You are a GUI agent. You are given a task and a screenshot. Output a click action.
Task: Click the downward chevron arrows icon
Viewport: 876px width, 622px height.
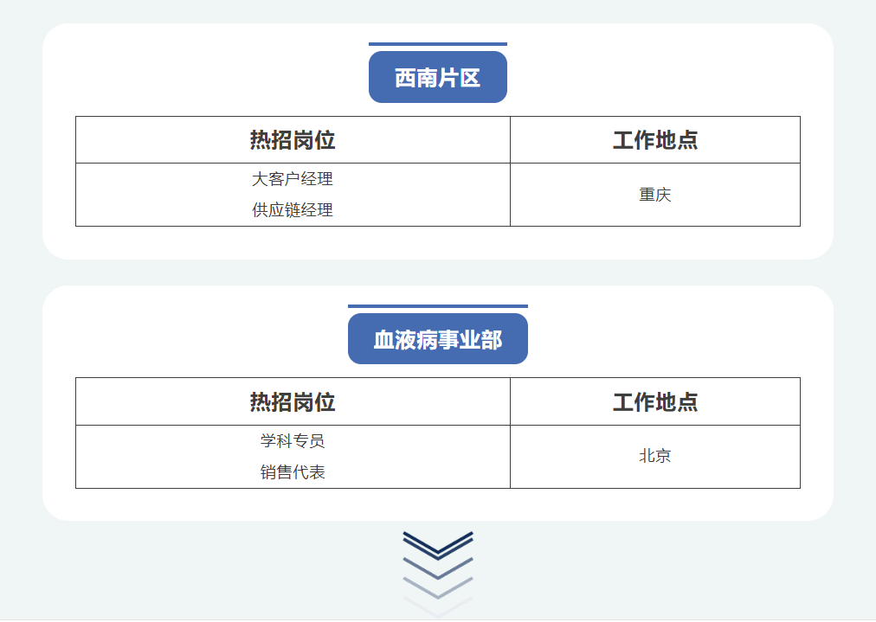point(438,574)
